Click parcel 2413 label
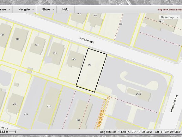The width and height of the screenshot is (182, 137). tap(161, 21)
